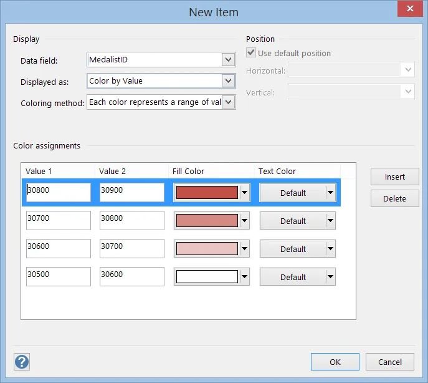Open text color arrow in 30700 row
The image size is (428, 383).
tap(331, 220)
